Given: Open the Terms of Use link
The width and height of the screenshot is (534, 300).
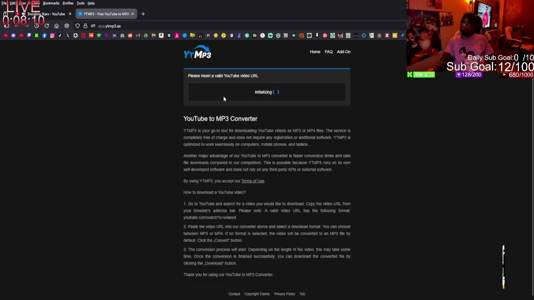Looking at the screenshot, I should pyautogui.click(x=253, y=181).
